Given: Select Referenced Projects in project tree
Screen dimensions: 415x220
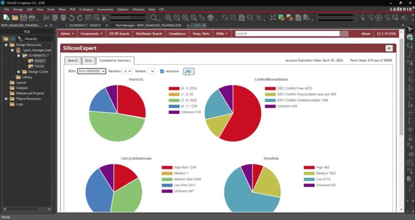Looking at the screenshot, I should point(30,93).
